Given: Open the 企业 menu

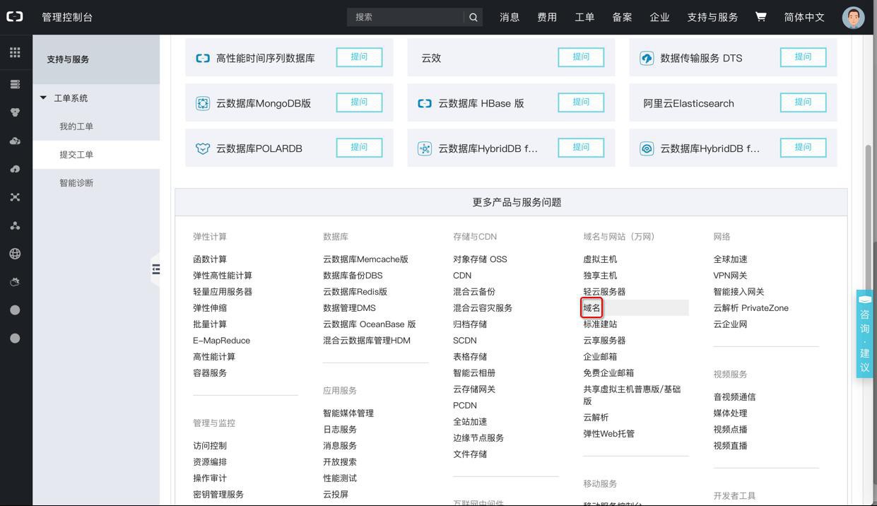Looking at the screenshot, I should click(x=659, y=17).
